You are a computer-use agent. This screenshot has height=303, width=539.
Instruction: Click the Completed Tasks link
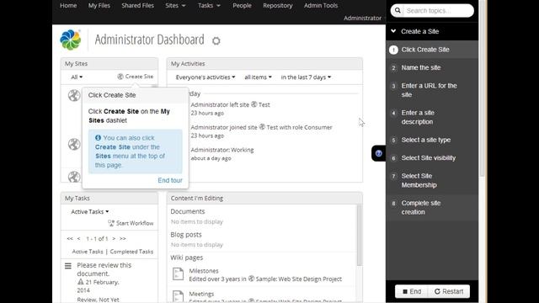[131, 252]
